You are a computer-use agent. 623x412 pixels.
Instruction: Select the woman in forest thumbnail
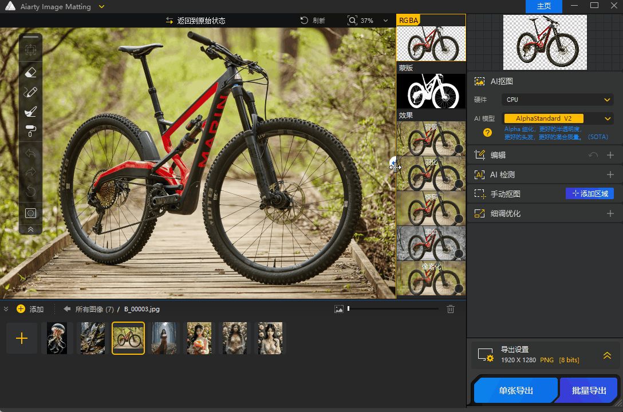point(164,338)
